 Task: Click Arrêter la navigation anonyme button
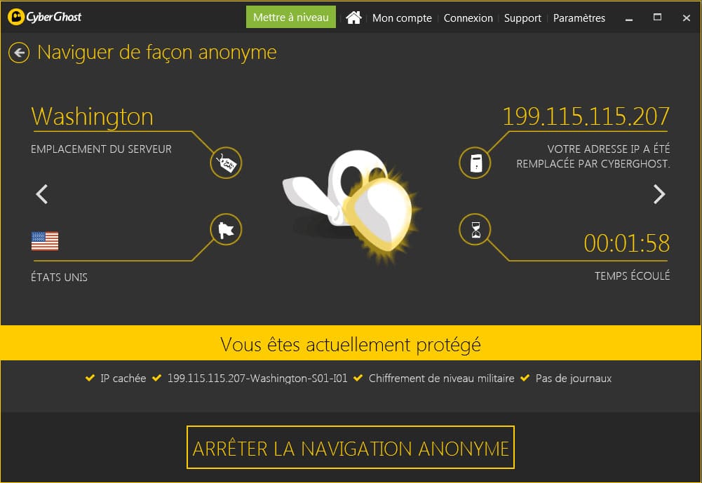(351, 448)
